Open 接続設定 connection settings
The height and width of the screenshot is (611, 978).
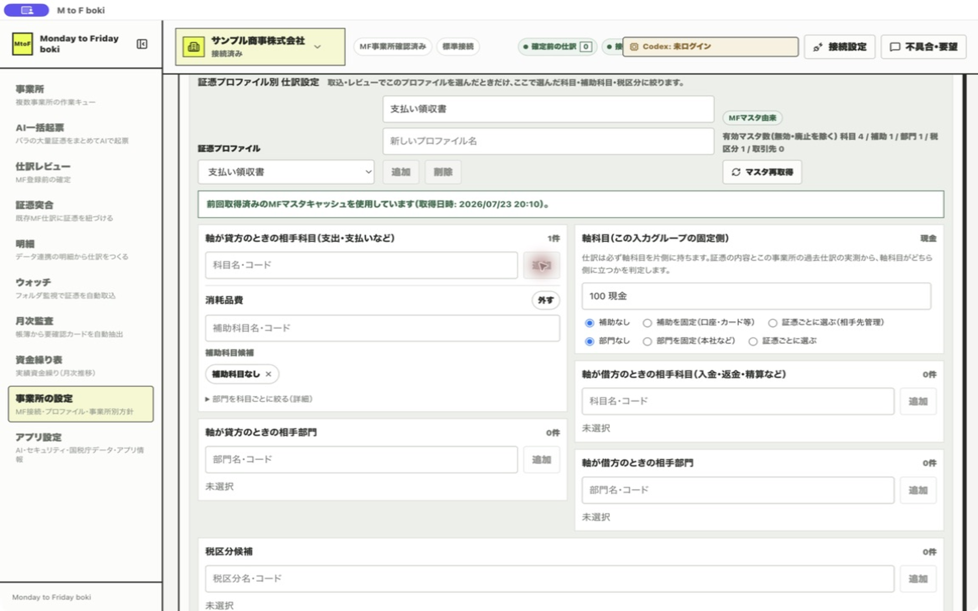point(839,47)
